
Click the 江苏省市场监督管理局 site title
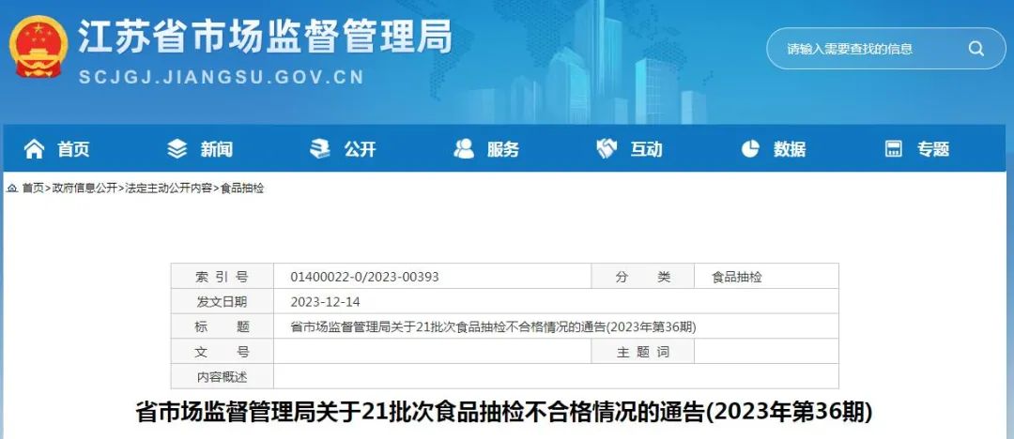coord(265,36)
